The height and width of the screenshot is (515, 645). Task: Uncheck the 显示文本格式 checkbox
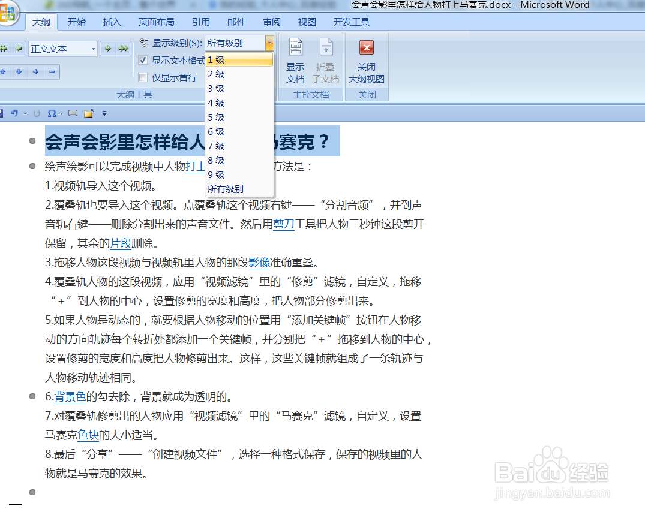142,60
